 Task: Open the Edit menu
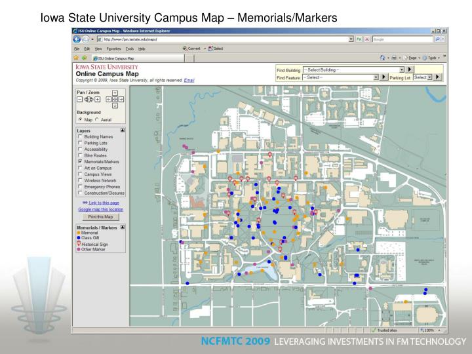pos(87,49)
